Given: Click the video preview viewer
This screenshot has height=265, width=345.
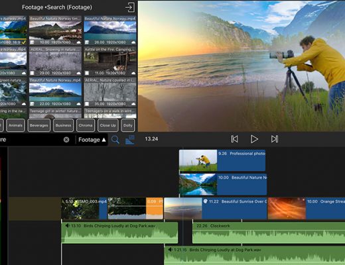Looking at the screenshot, I should pos(241,66).
